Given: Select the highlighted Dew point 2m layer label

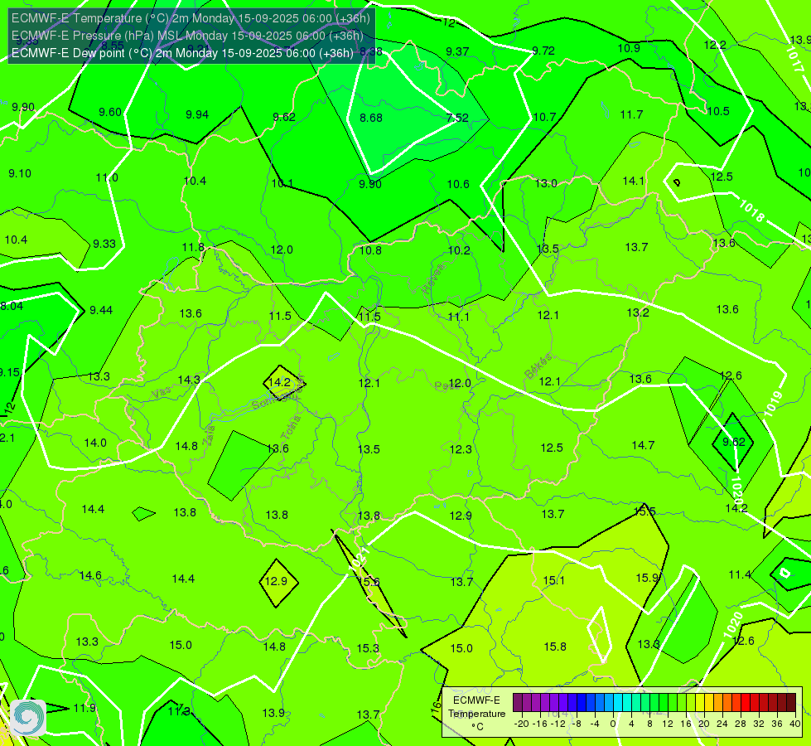Looking at the screenshot, I should coord(182,53).
